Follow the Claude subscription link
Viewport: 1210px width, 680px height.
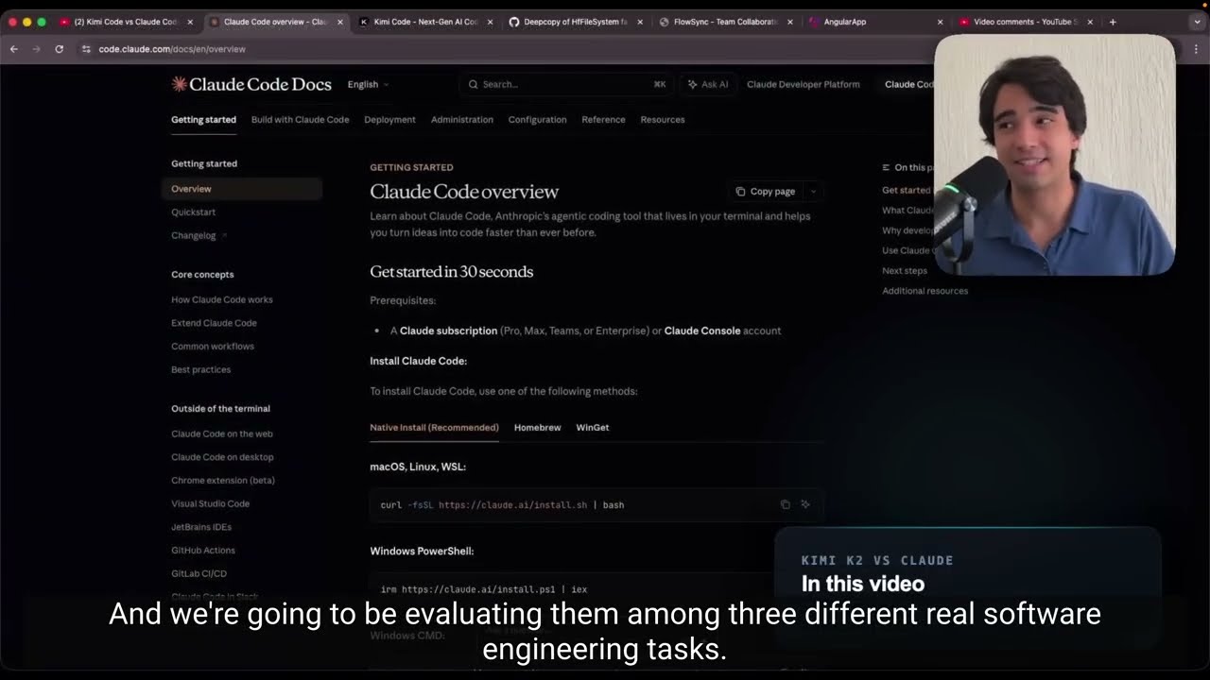pyautogui.click(x=448, y=331)
